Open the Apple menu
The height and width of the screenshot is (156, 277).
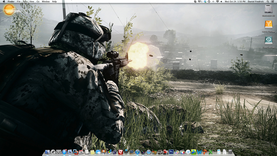coord(4,1)
